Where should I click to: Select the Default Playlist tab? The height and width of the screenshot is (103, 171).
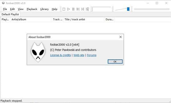(10, 14)
